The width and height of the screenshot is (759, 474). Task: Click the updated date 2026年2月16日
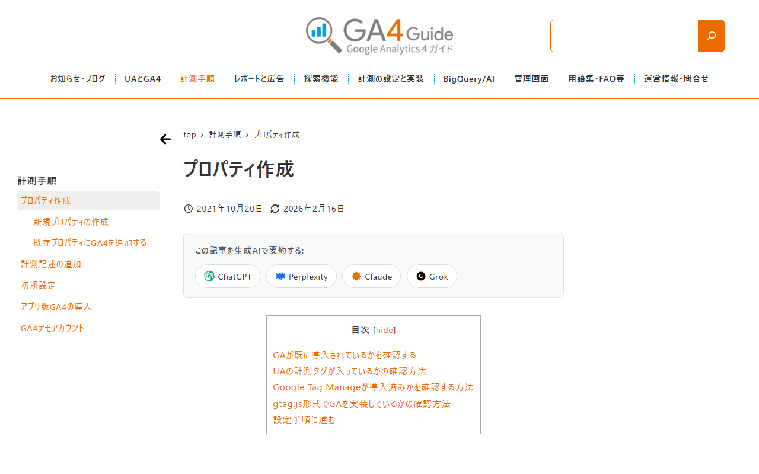(314, 209)
